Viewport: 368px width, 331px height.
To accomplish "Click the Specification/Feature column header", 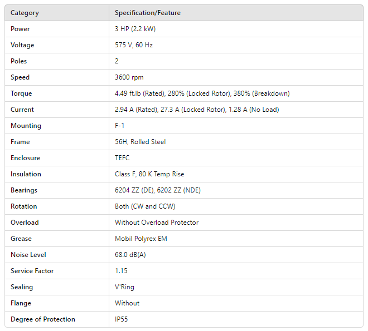I will click(148, 13).
